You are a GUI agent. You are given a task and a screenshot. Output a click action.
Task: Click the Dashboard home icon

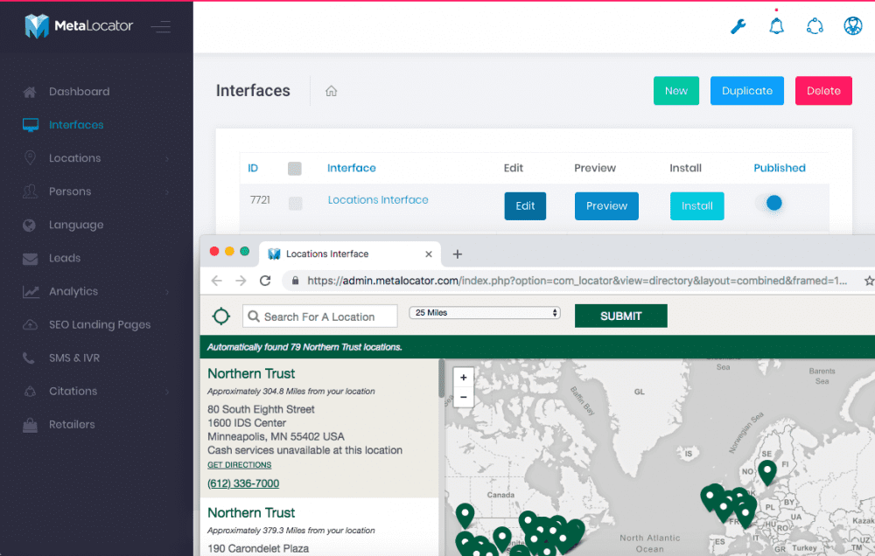[30, 92]
